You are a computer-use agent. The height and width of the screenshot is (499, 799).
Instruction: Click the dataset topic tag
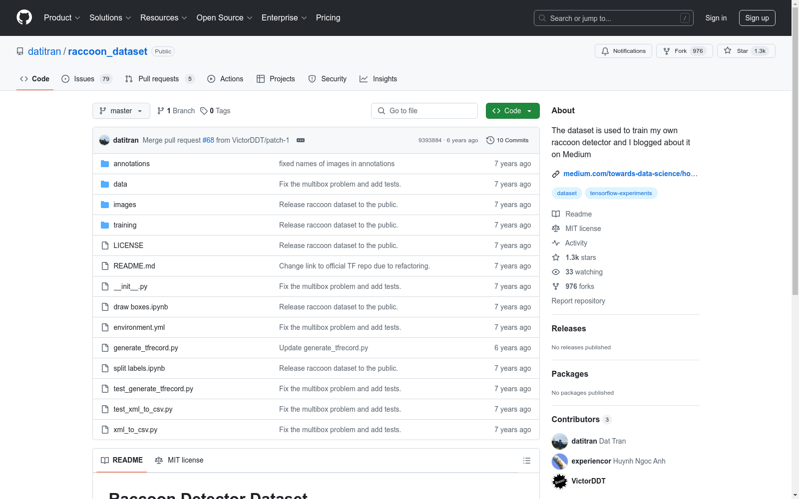pos(567,193)
